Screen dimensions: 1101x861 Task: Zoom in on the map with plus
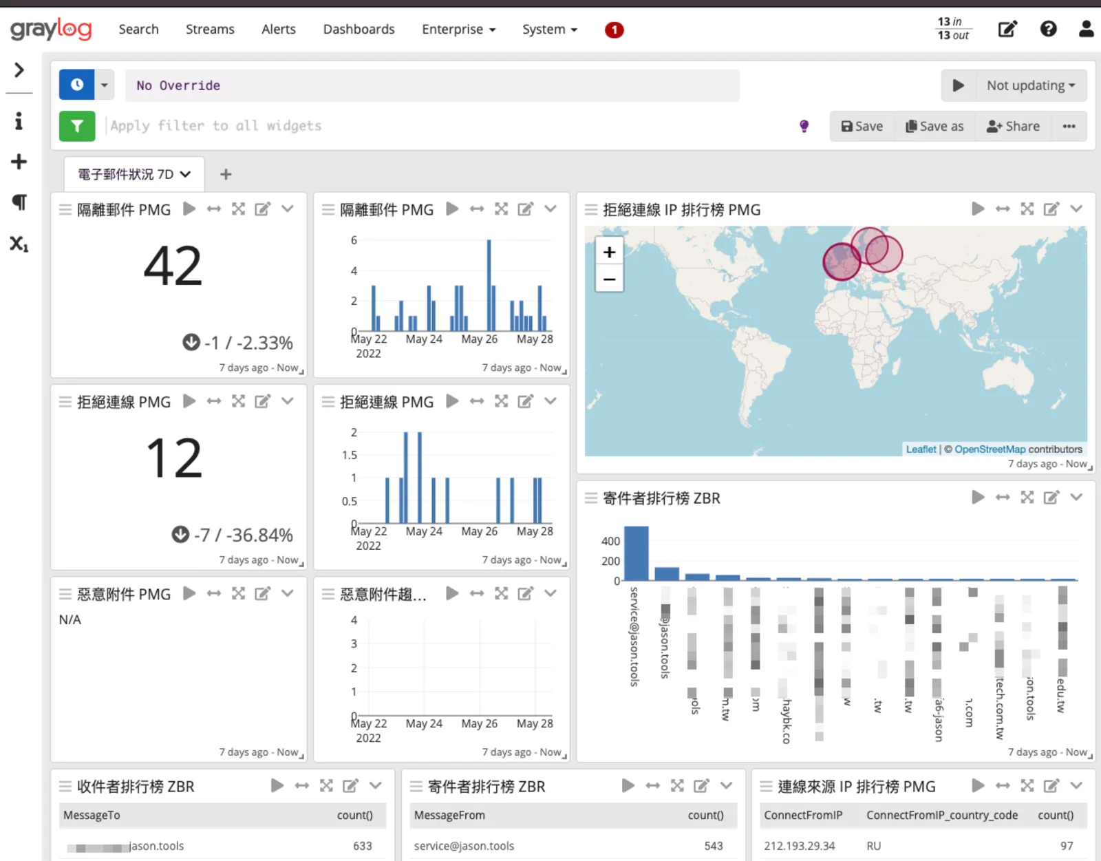coord(609,252)
